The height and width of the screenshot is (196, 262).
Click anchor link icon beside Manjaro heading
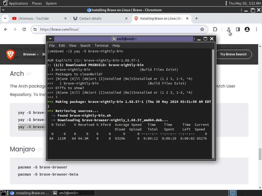(40, 149)
